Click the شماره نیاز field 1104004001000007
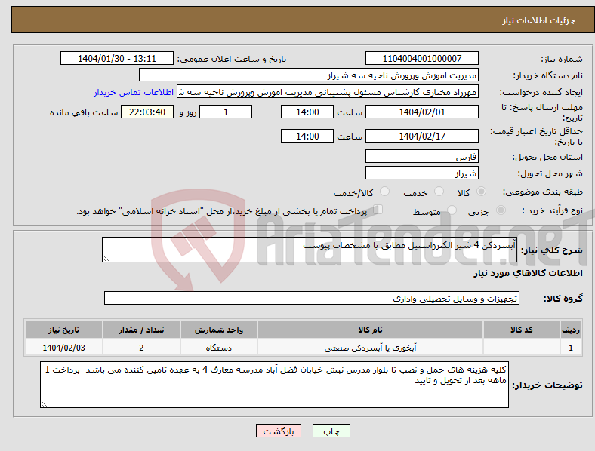Image resolution: width=595 pixels, height=451 pixels. coord(421,58)
